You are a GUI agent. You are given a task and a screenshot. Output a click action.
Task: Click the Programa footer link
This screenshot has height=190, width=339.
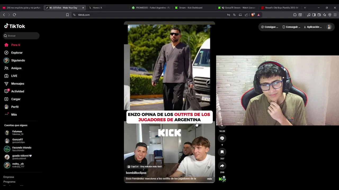tap(9, 182)
